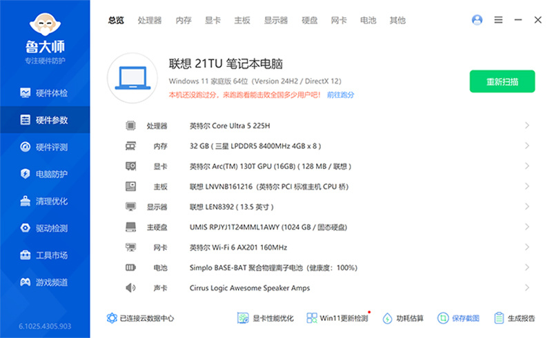Click the green 重新扫描 button
The width and height of the screenshot is (552, 338).
tap(502, 81)
